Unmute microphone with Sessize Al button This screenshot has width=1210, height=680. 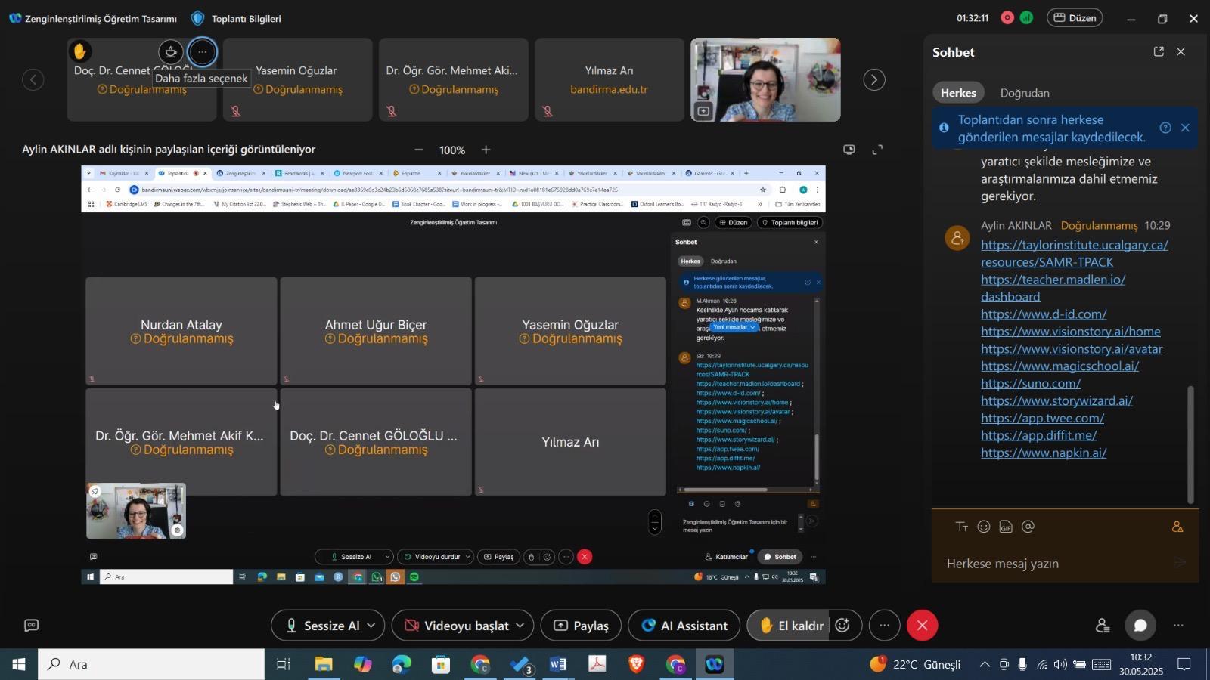(x=321, y=626)
